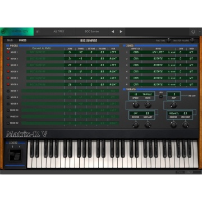
Task: Click Zone 1 high value 127
Action: (191, 52)
